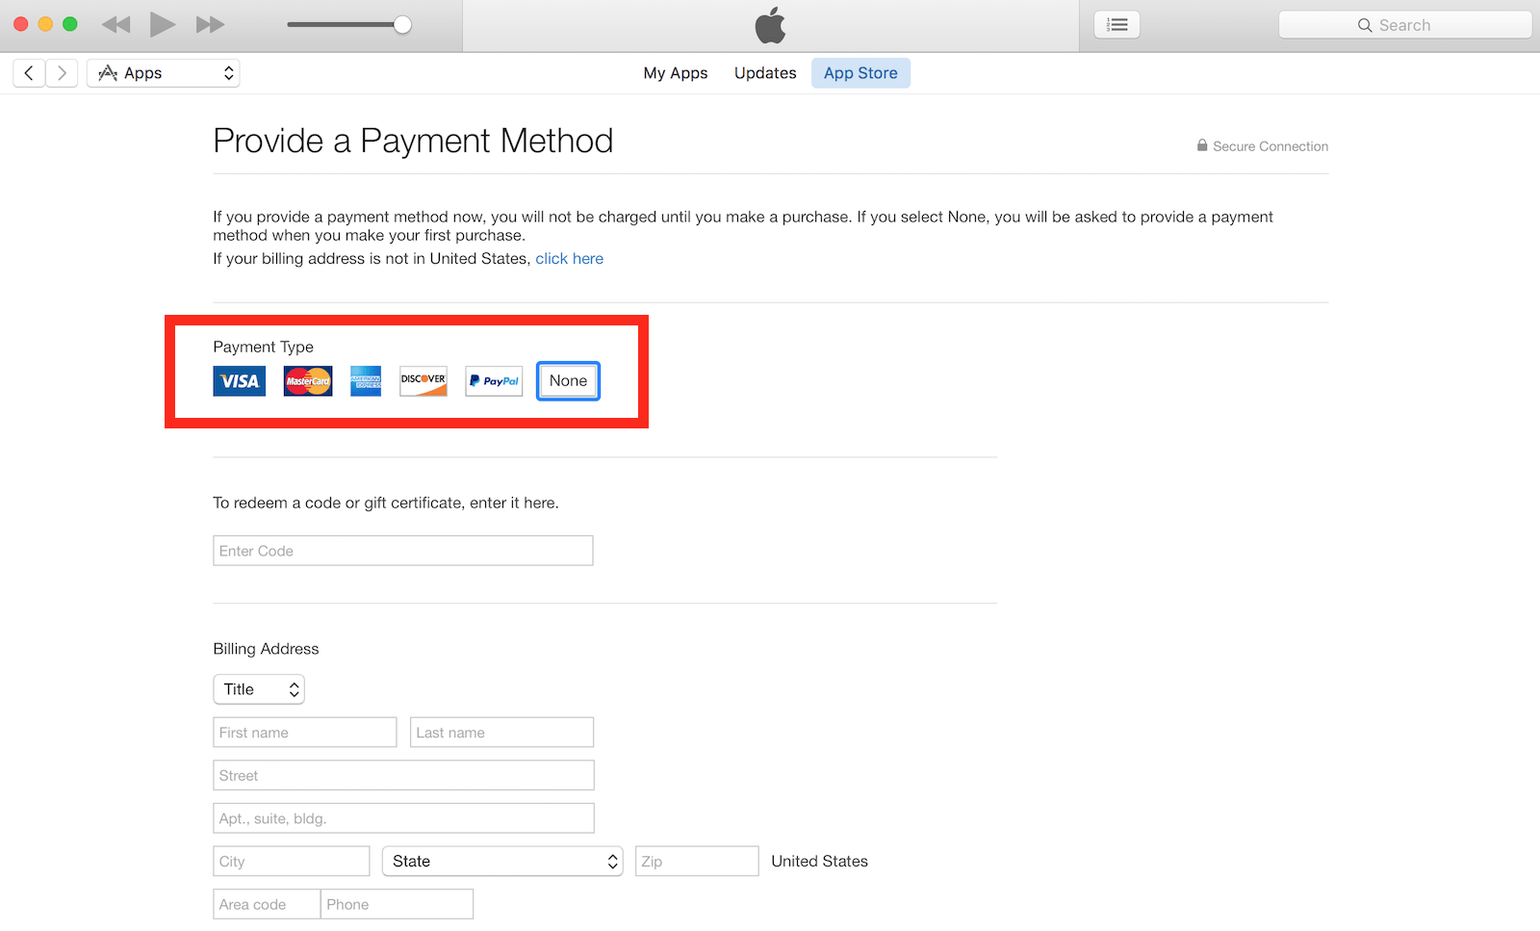1540x931 pixels.
Task: Skip back with the rewind icon
Action: pos(116,25)
